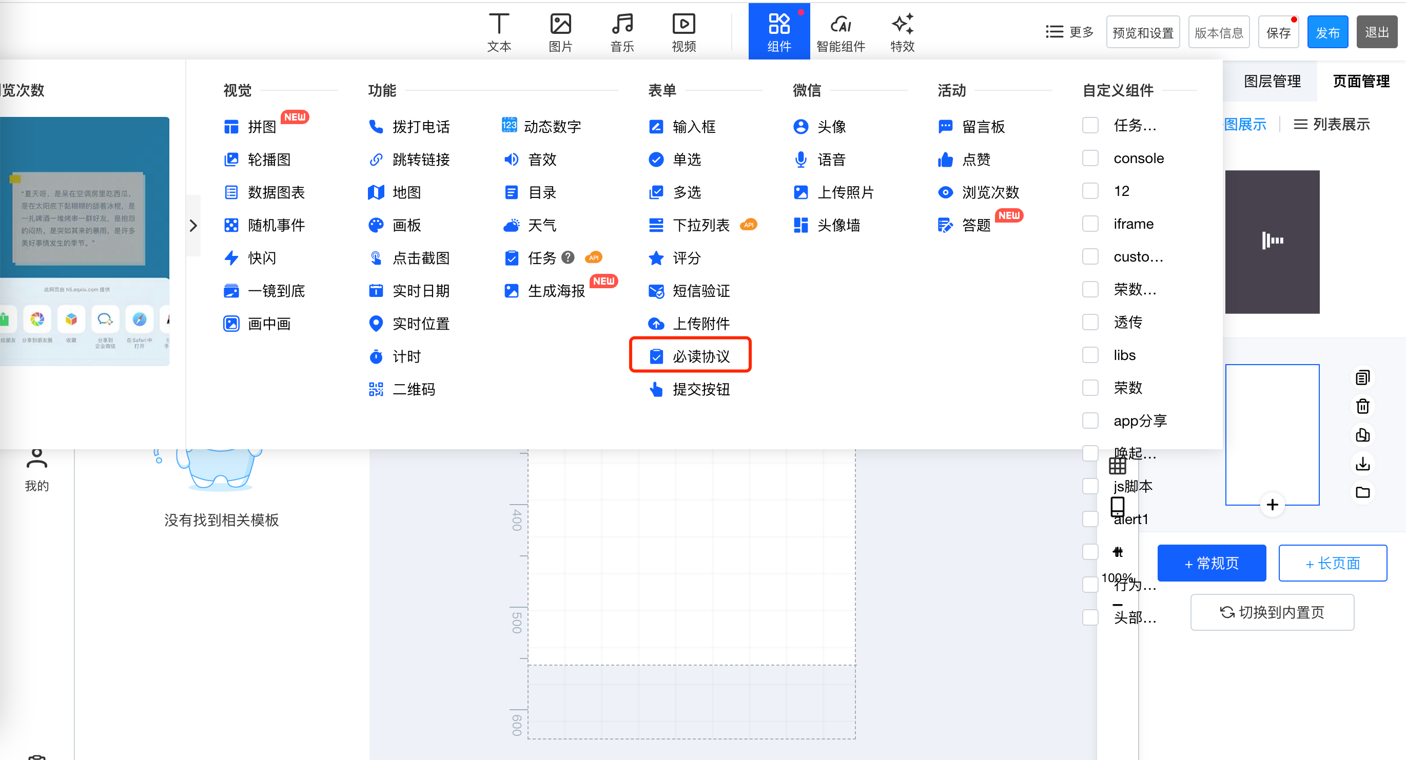Image resolution: width=1406 pixels, height=760 pixels.
Task: Insert the 数据图表 chart component
Action: (265, 192)
